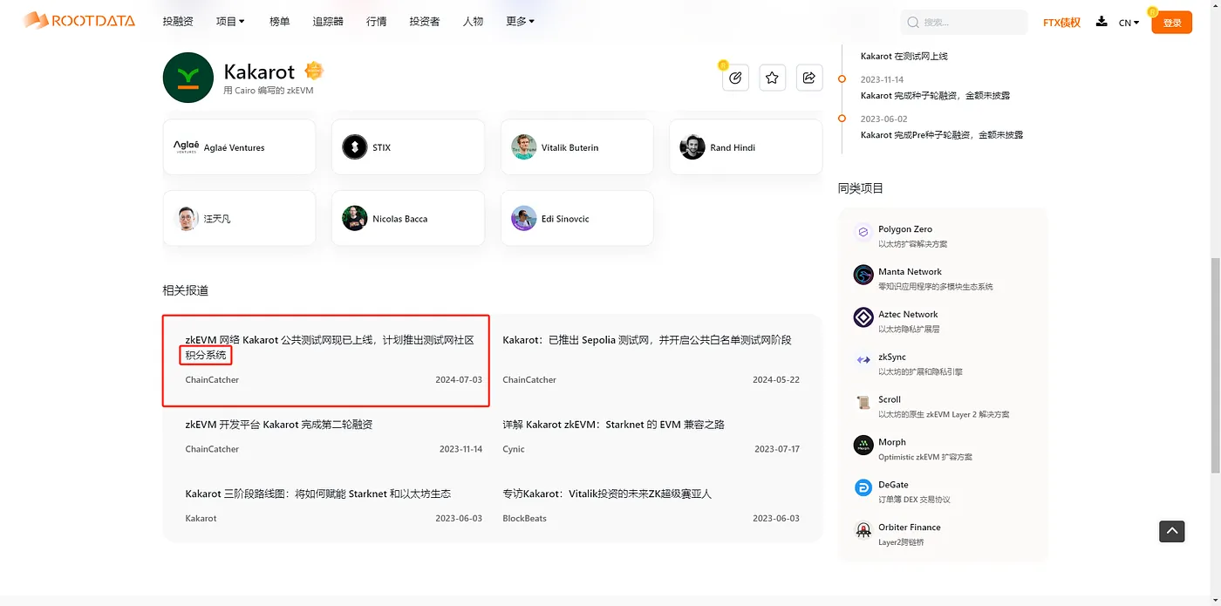This screenshot has width=1221, height=606.
Task: Click the Aglaé Ventures name text
Action: 234,148
